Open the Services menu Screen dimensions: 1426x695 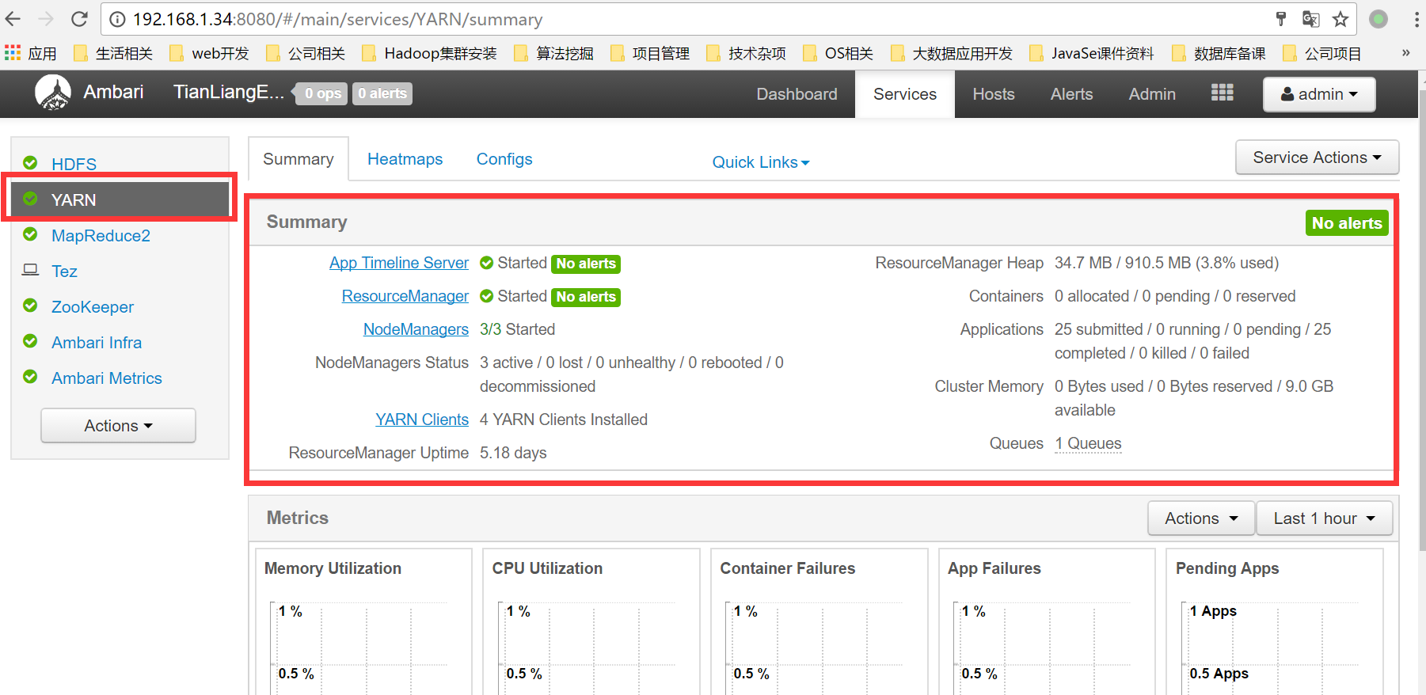click(x=905, y=94)
